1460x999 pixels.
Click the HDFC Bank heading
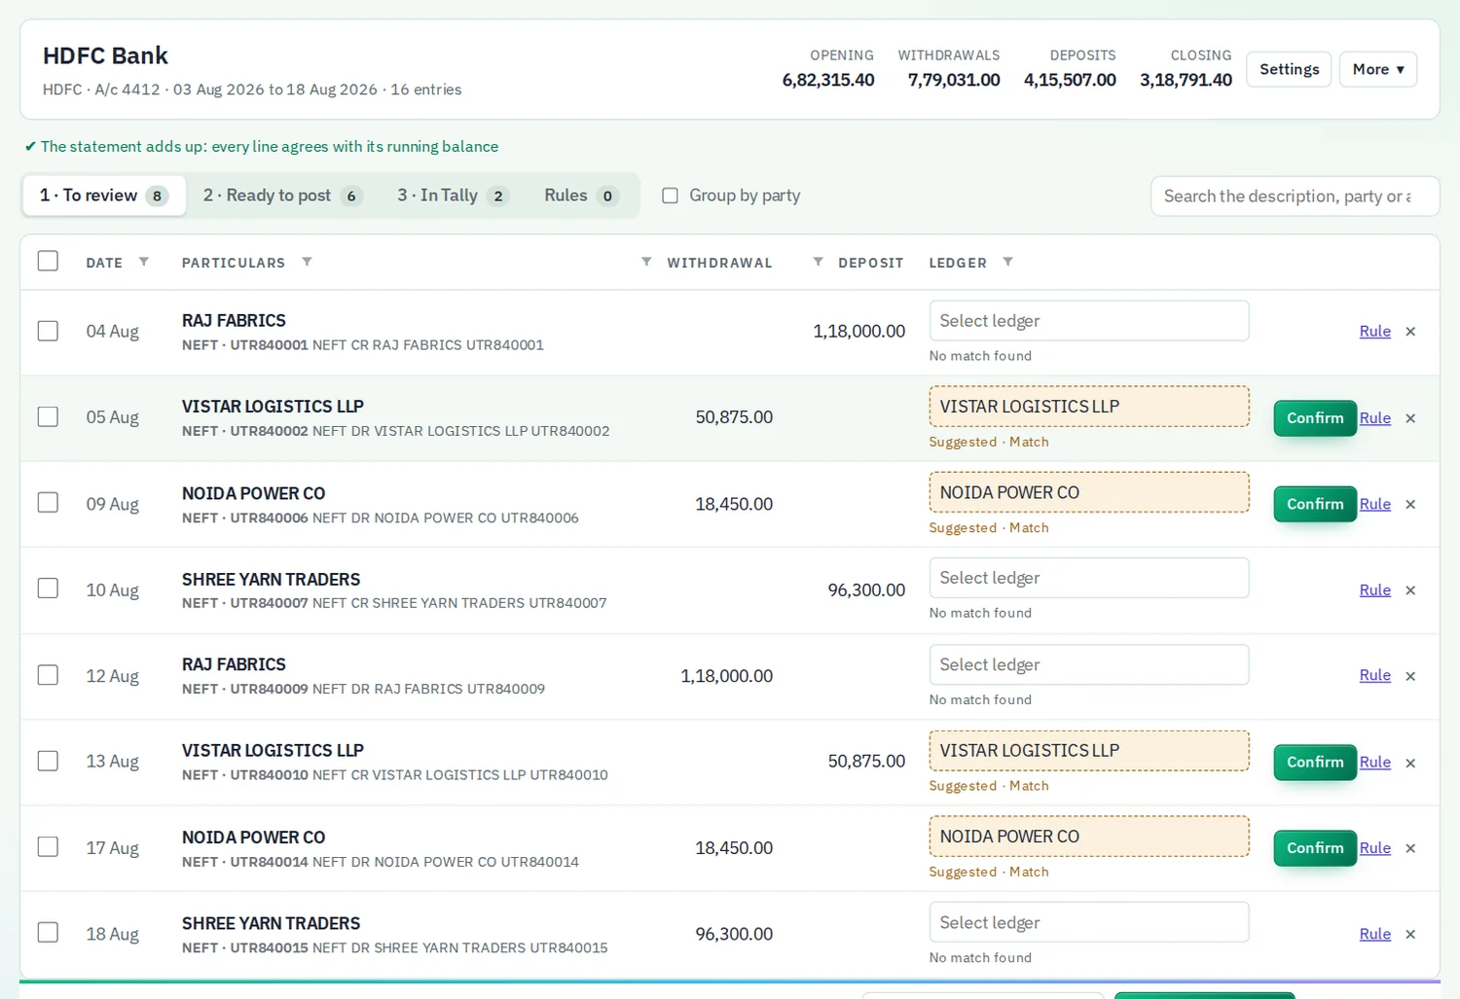click(x=105, y=55)
